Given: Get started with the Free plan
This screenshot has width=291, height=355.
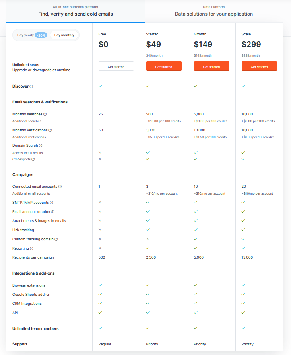Looking at the screenshot, I should click(116, 66).
